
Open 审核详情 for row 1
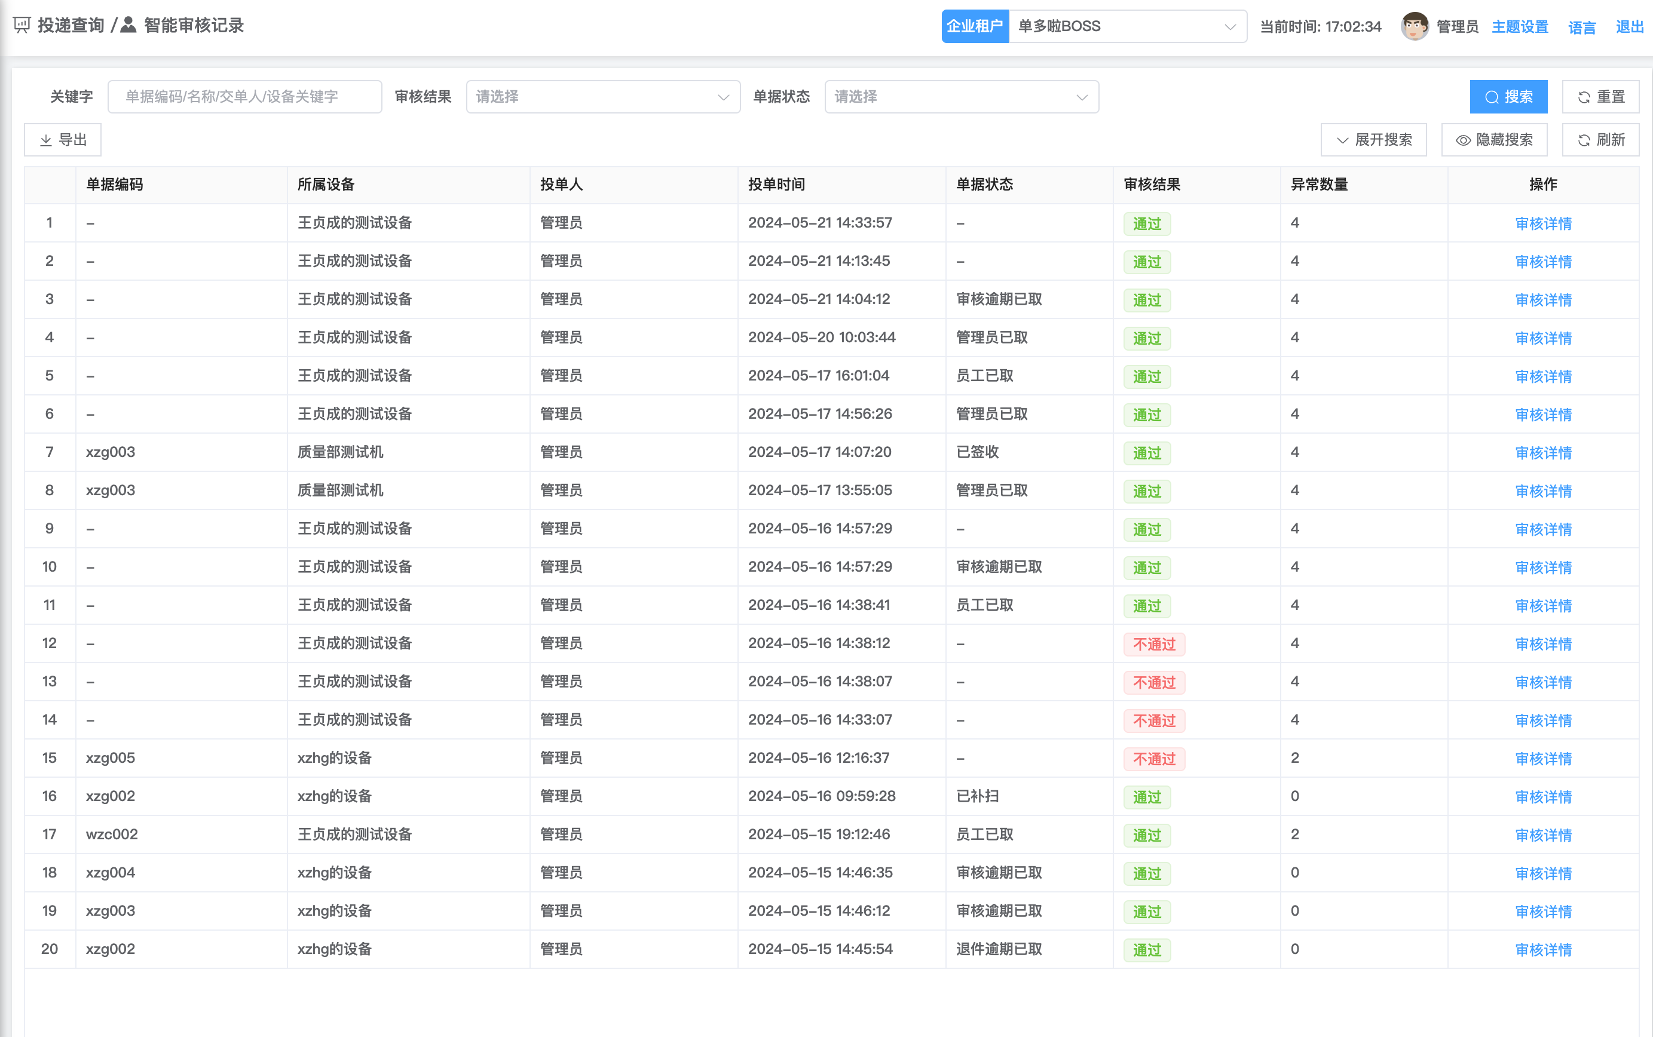(x=1542, y=223)
